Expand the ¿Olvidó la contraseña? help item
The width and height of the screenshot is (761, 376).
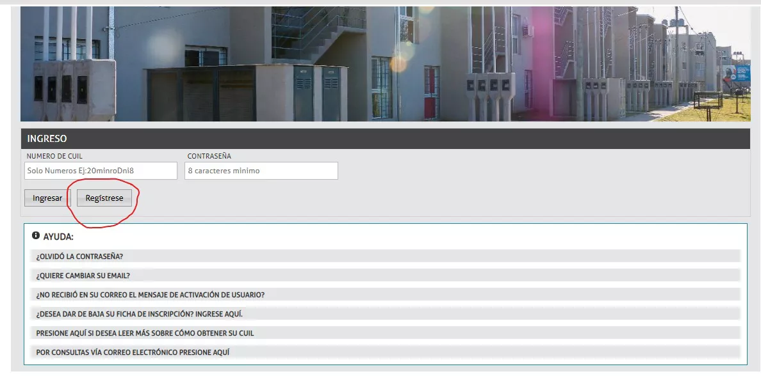pos(80,256)
